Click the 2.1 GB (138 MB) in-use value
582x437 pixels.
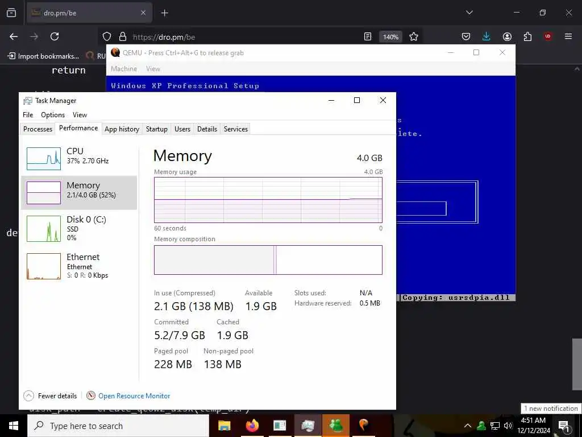194,306
